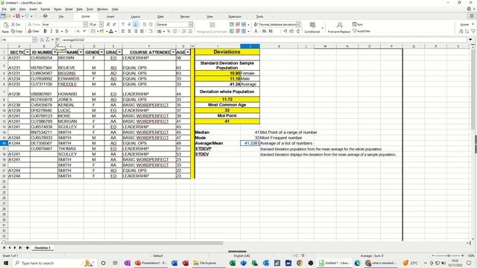Open the GENDER column filter dropdown

click(101, 52)
